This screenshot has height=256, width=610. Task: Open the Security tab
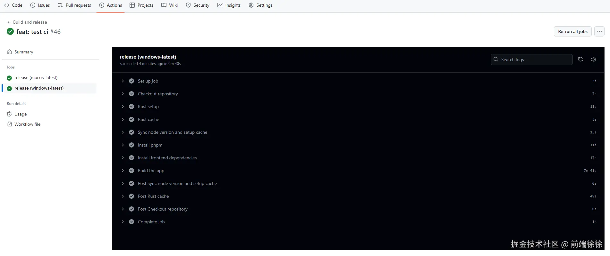198,5
